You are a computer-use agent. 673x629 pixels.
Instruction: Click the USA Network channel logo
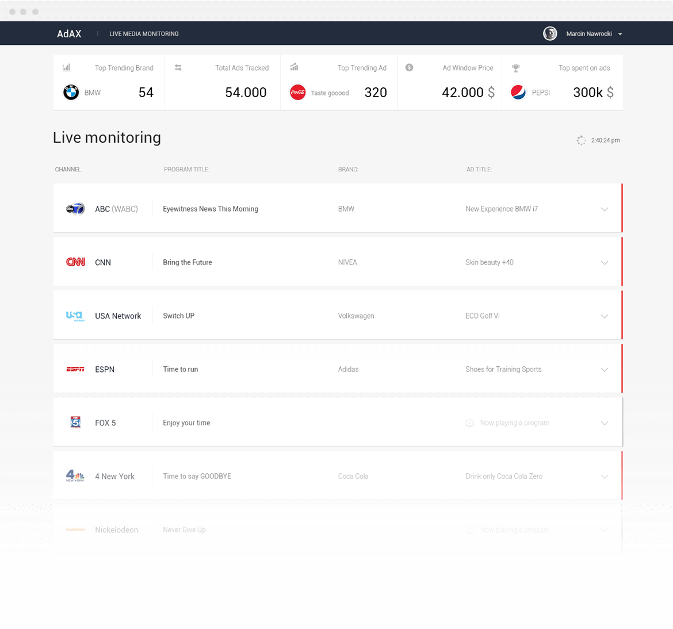[x=75, y=316]
